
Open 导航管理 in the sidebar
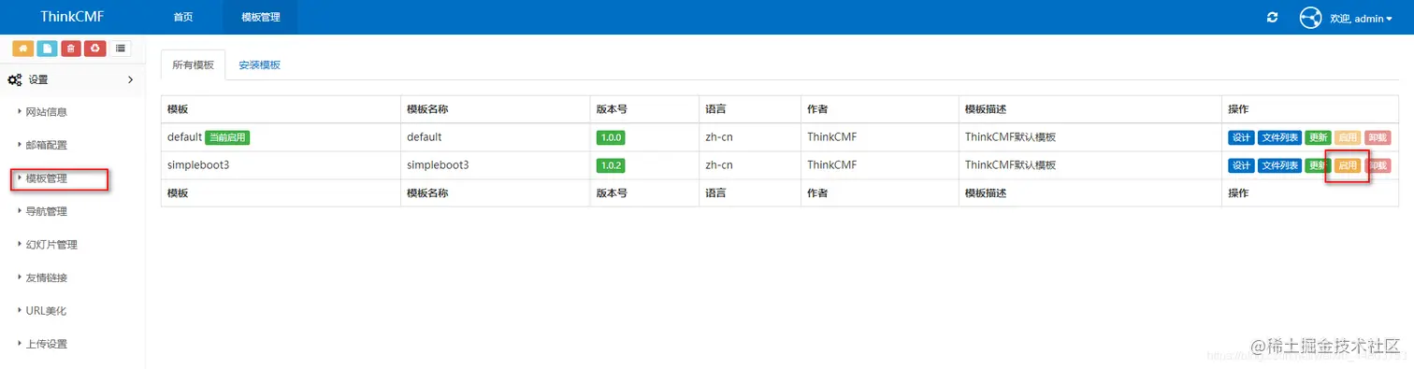(46, 212)
